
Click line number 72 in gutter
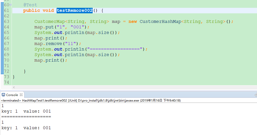[x=7, y=71]
